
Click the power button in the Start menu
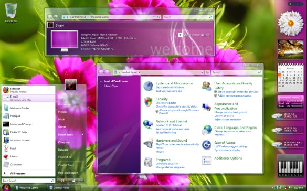(62, 181)
